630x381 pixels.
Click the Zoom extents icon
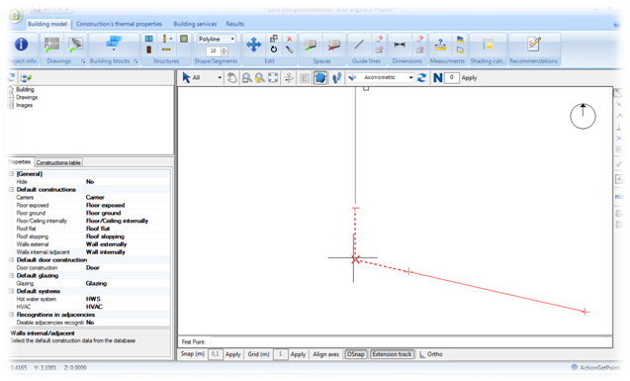click(273, 77)
